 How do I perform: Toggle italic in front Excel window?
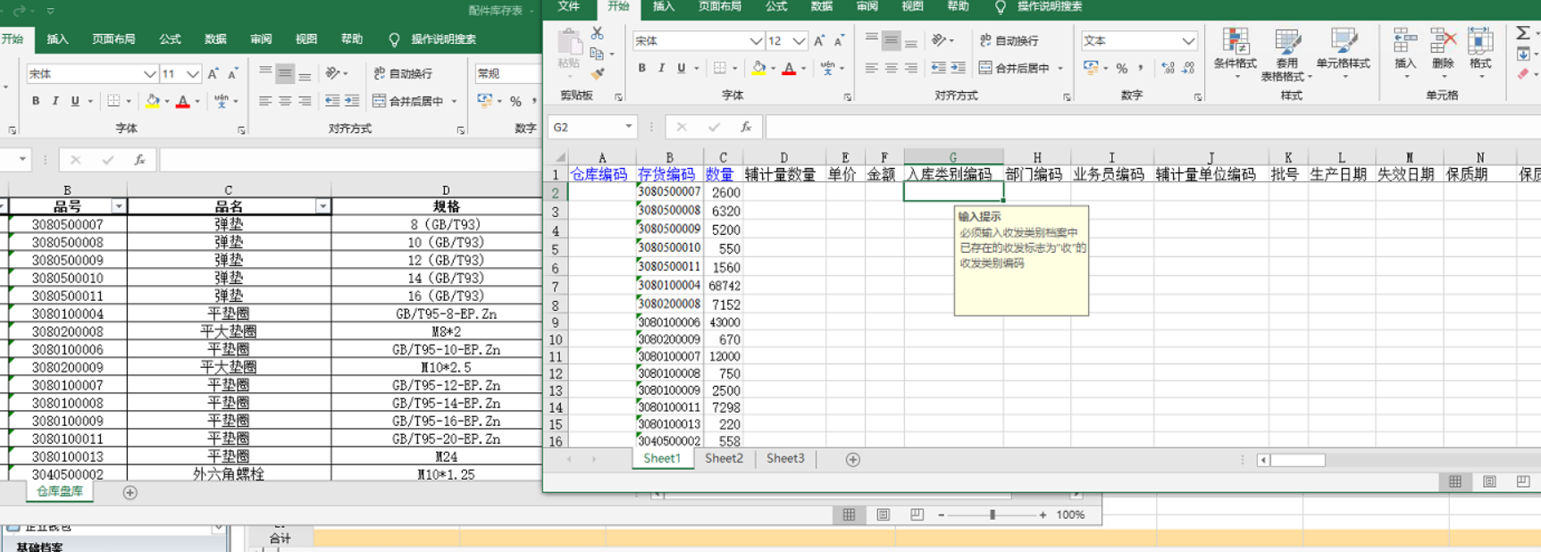click(661, 68)
